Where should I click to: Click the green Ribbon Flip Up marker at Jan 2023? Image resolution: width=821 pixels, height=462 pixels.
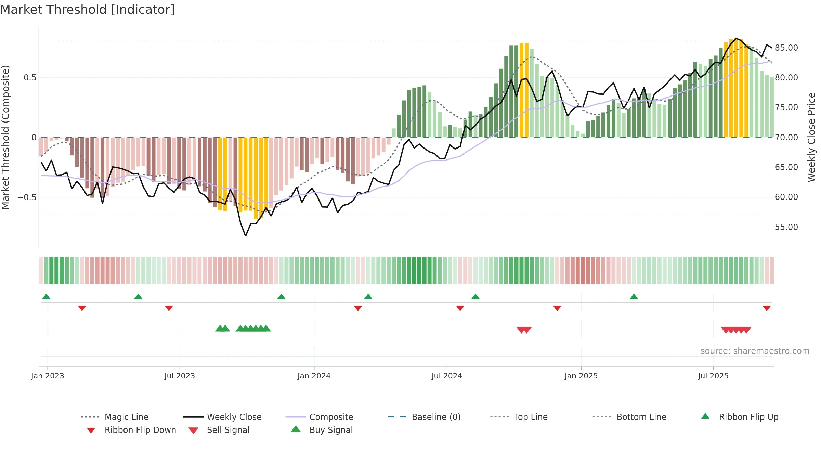click(47, 296)
